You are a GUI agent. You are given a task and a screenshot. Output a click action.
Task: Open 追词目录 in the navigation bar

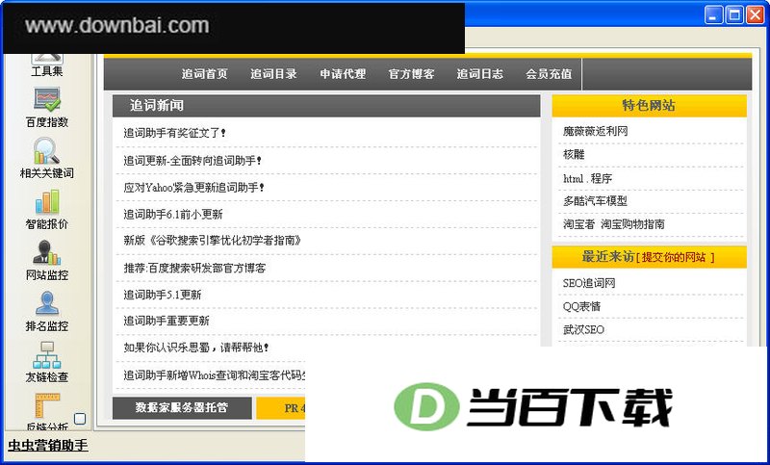pyautogui.click(x=273, y=74)
